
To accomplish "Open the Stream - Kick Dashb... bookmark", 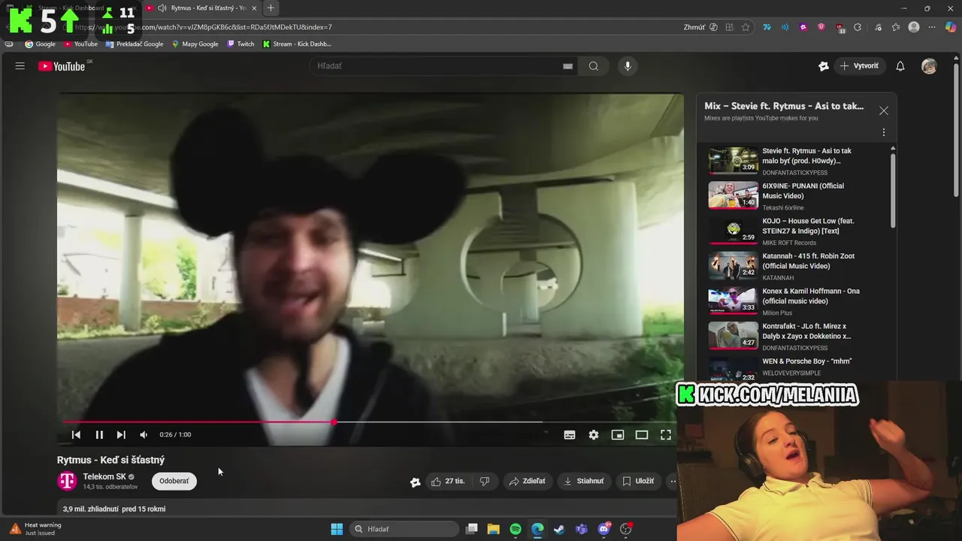I will 297,44.
